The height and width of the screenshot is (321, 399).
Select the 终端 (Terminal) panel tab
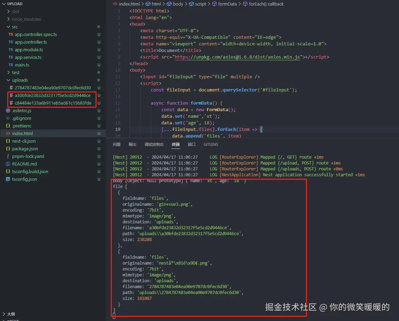tap(175, 144)
